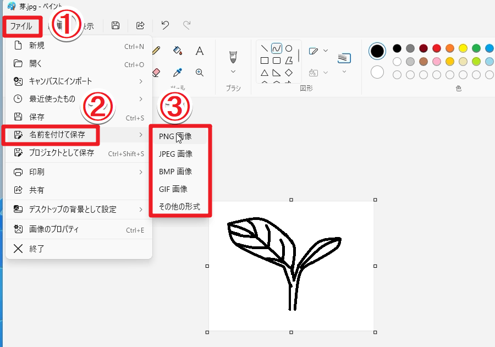The height and width of the screenshot is (347, 495).
Task: Click 共有 in the file menu
Action: tap(79, 190)
